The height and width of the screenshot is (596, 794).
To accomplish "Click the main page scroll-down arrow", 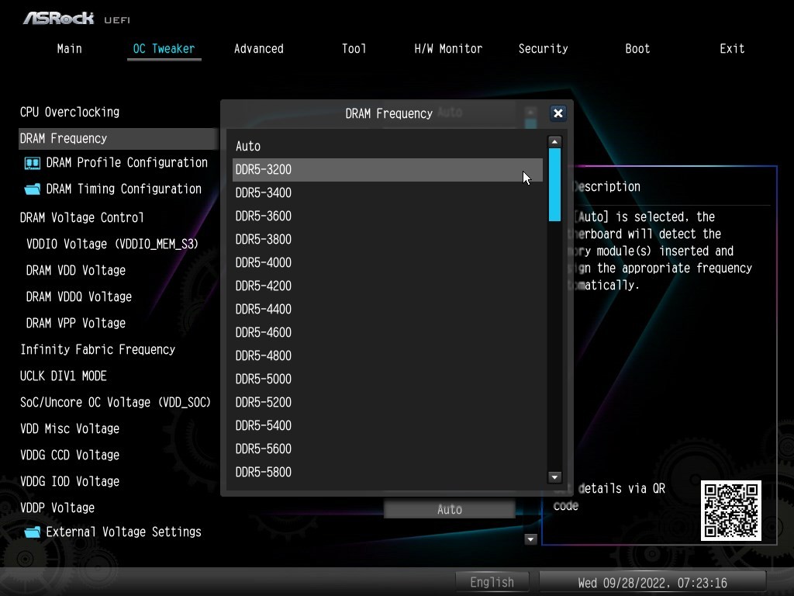I will pos(531,539).
